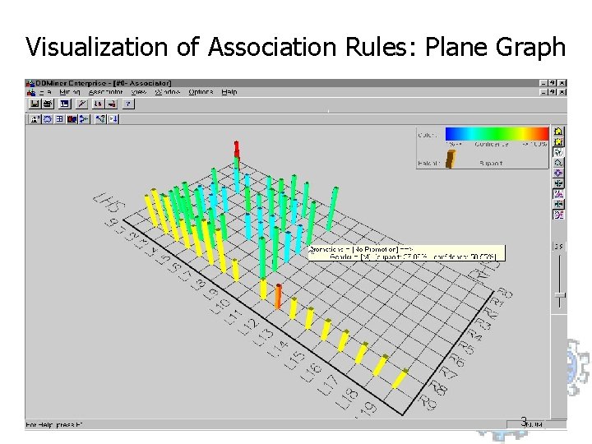Image resolution: width=592 pixels, height=444 pixels.
Task: Click the upper pink scribble icon on right
Action: [558, 194]
